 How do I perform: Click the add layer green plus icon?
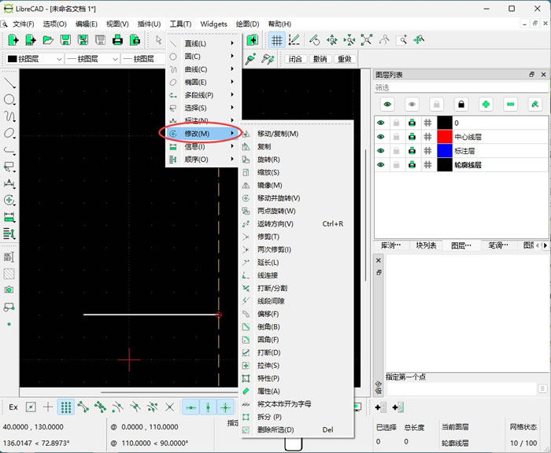click(486, 105)
